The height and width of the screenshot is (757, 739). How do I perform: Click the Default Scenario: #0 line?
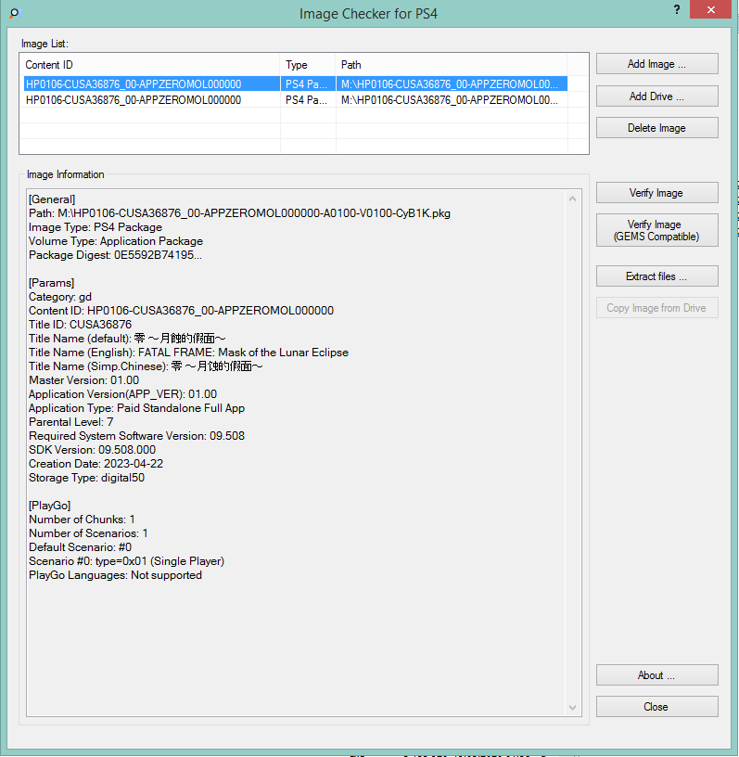coord(80,547)
